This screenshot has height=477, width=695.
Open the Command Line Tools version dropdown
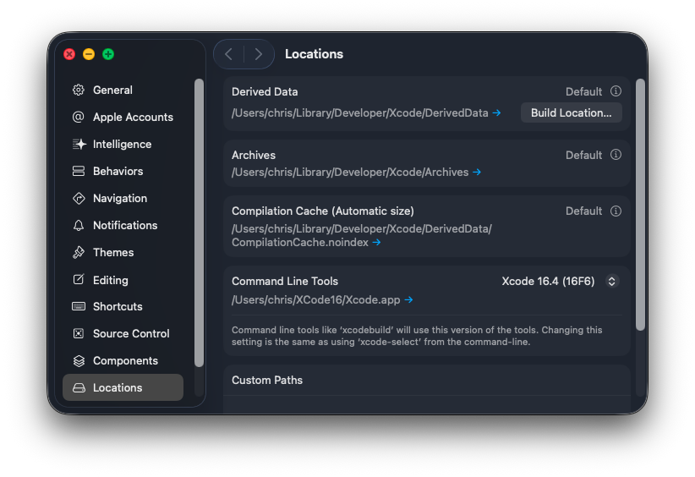[611, 282]
